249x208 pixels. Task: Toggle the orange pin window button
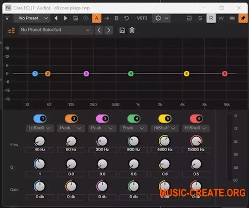[243, 18]
